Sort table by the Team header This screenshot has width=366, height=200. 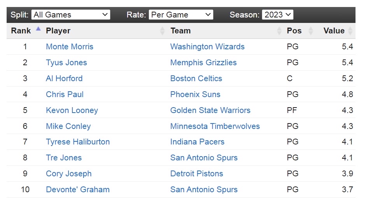tap(180, 31)
